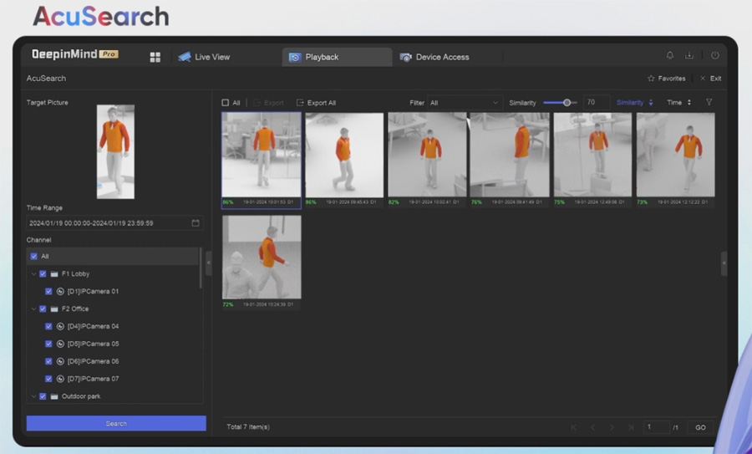
Task: Toggle the [D4]IPCamera 04 checkbox
Action: (x=48, y=326)
